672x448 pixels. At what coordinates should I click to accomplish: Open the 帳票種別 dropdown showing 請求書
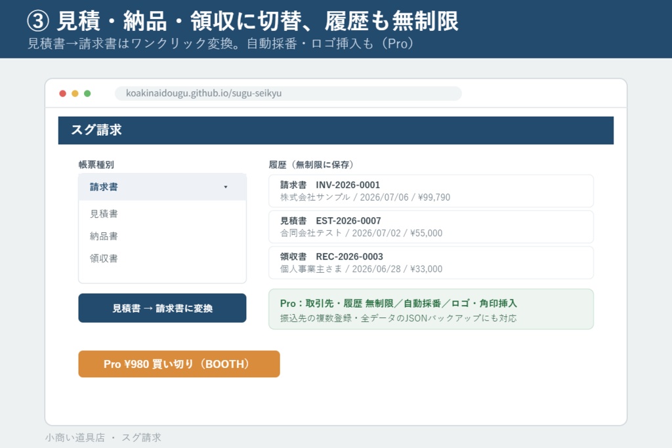click(162, 187)
